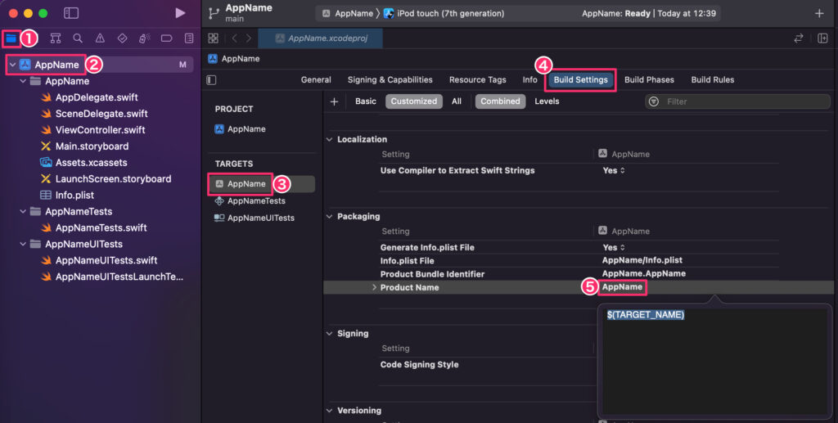Screen dimensions: 838x423
Task: Open the Project navigator folder icon
Action: [x=11, y=38]
